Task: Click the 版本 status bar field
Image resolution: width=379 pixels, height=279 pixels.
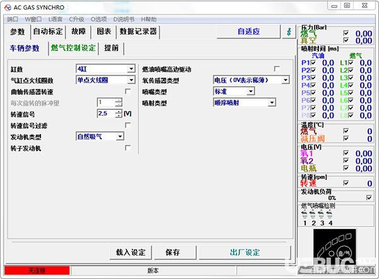Action: point(153,271)
